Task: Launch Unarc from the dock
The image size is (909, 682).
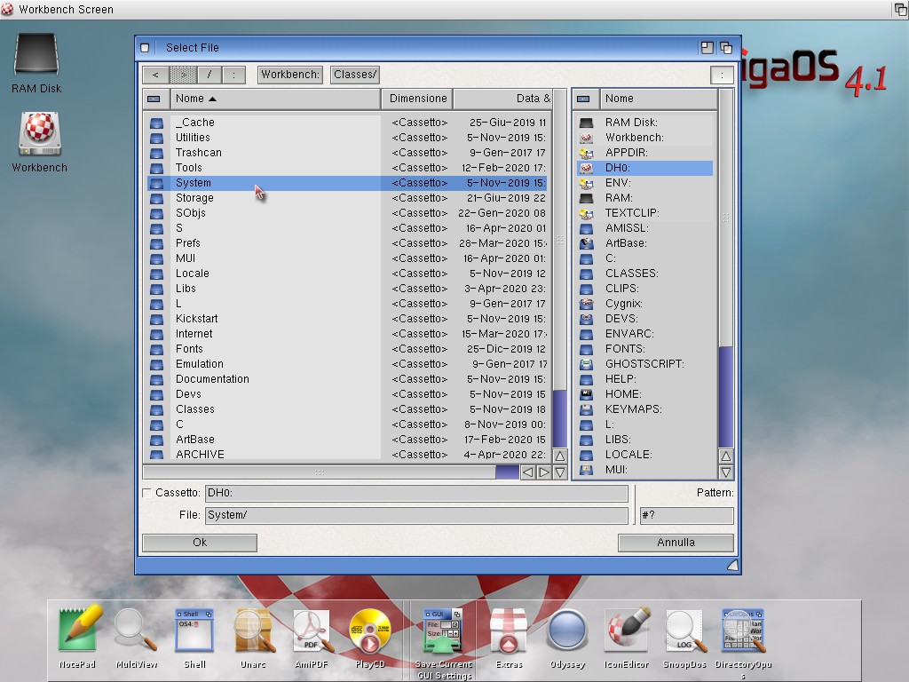Action: [253, 631]
